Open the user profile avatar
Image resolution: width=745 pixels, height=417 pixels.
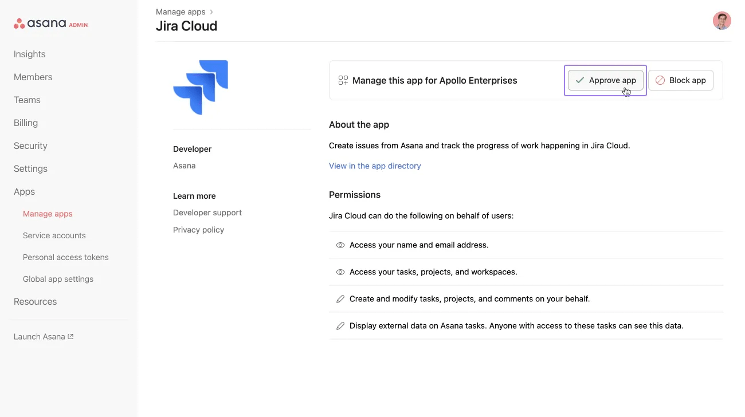click(x=722, y=21)
